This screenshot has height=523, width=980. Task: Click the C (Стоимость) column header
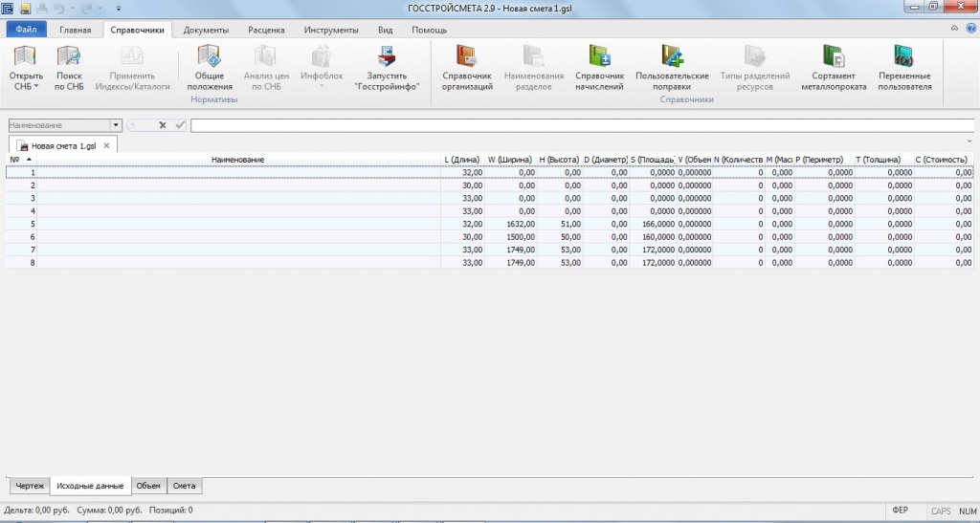pyautogui.click(x=943, y=160)
